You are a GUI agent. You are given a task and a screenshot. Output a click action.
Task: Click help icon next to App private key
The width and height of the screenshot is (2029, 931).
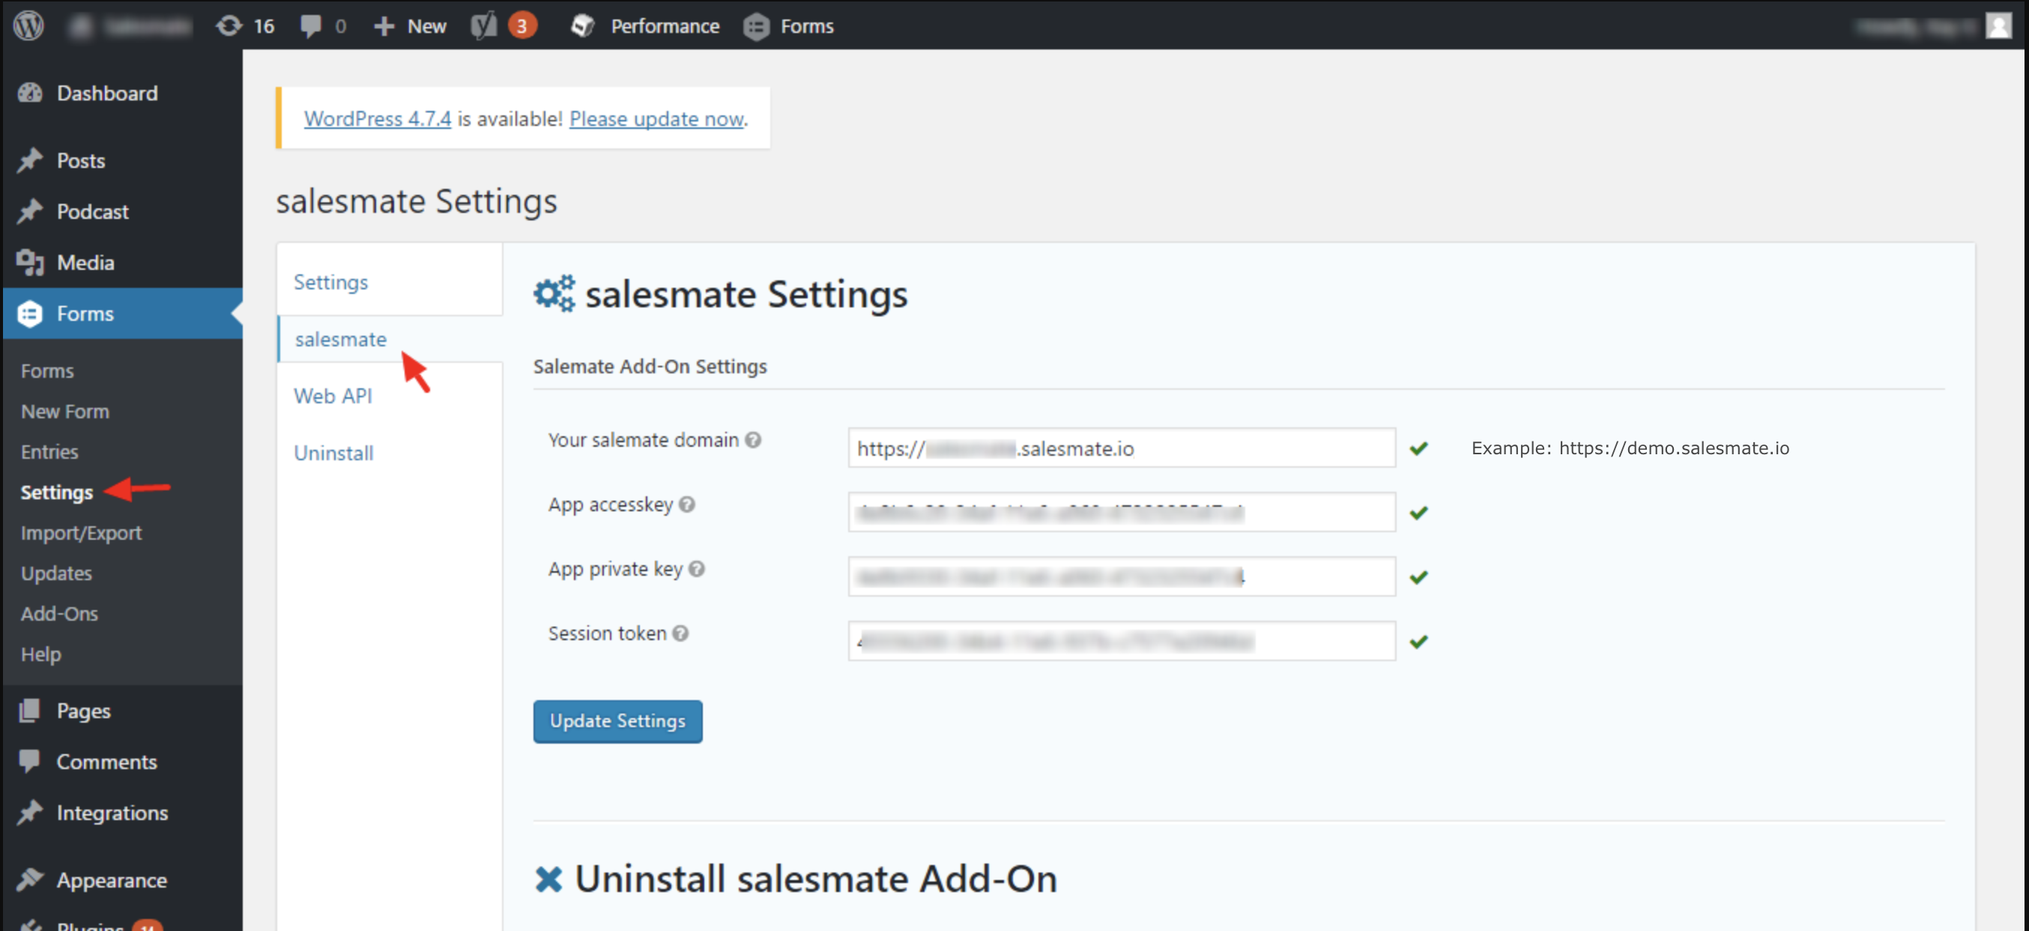(696, 569)
